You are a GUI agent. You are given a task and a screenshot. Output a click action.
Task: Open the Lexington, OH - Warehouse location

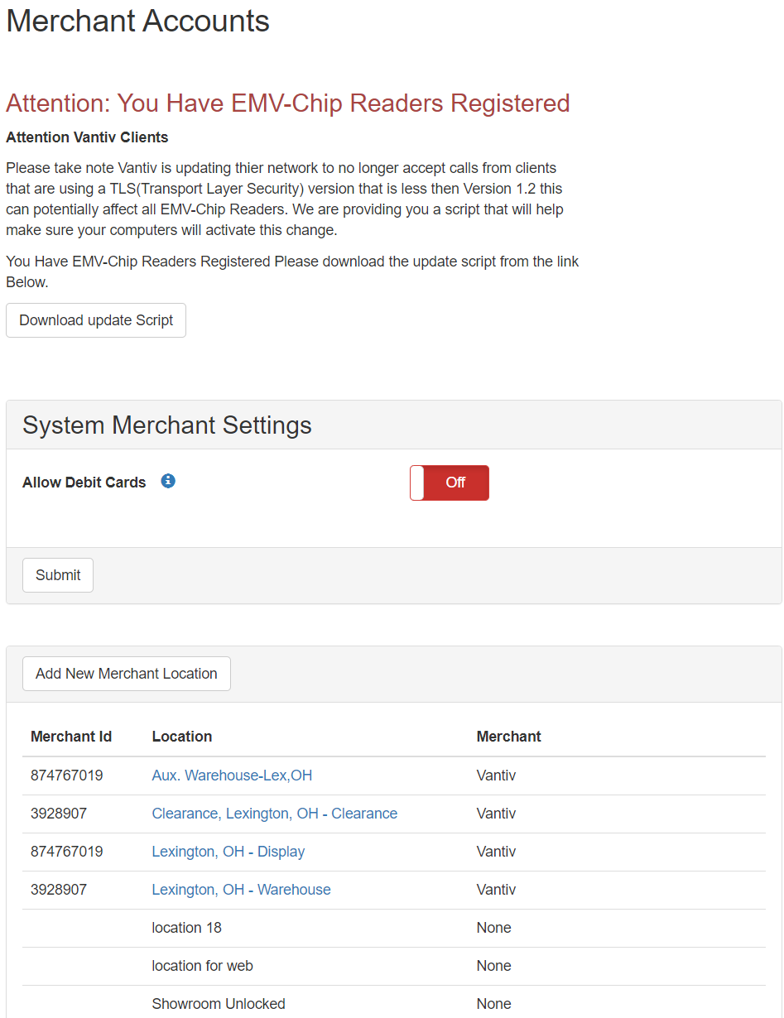(241, 890)
